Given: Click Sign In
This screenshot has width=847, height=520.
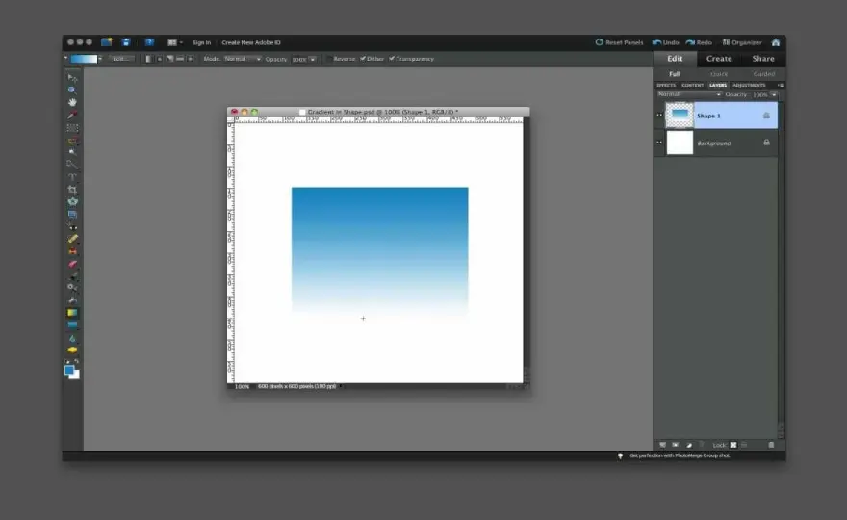Looking at the screenshot, I should tap(201, 42).
